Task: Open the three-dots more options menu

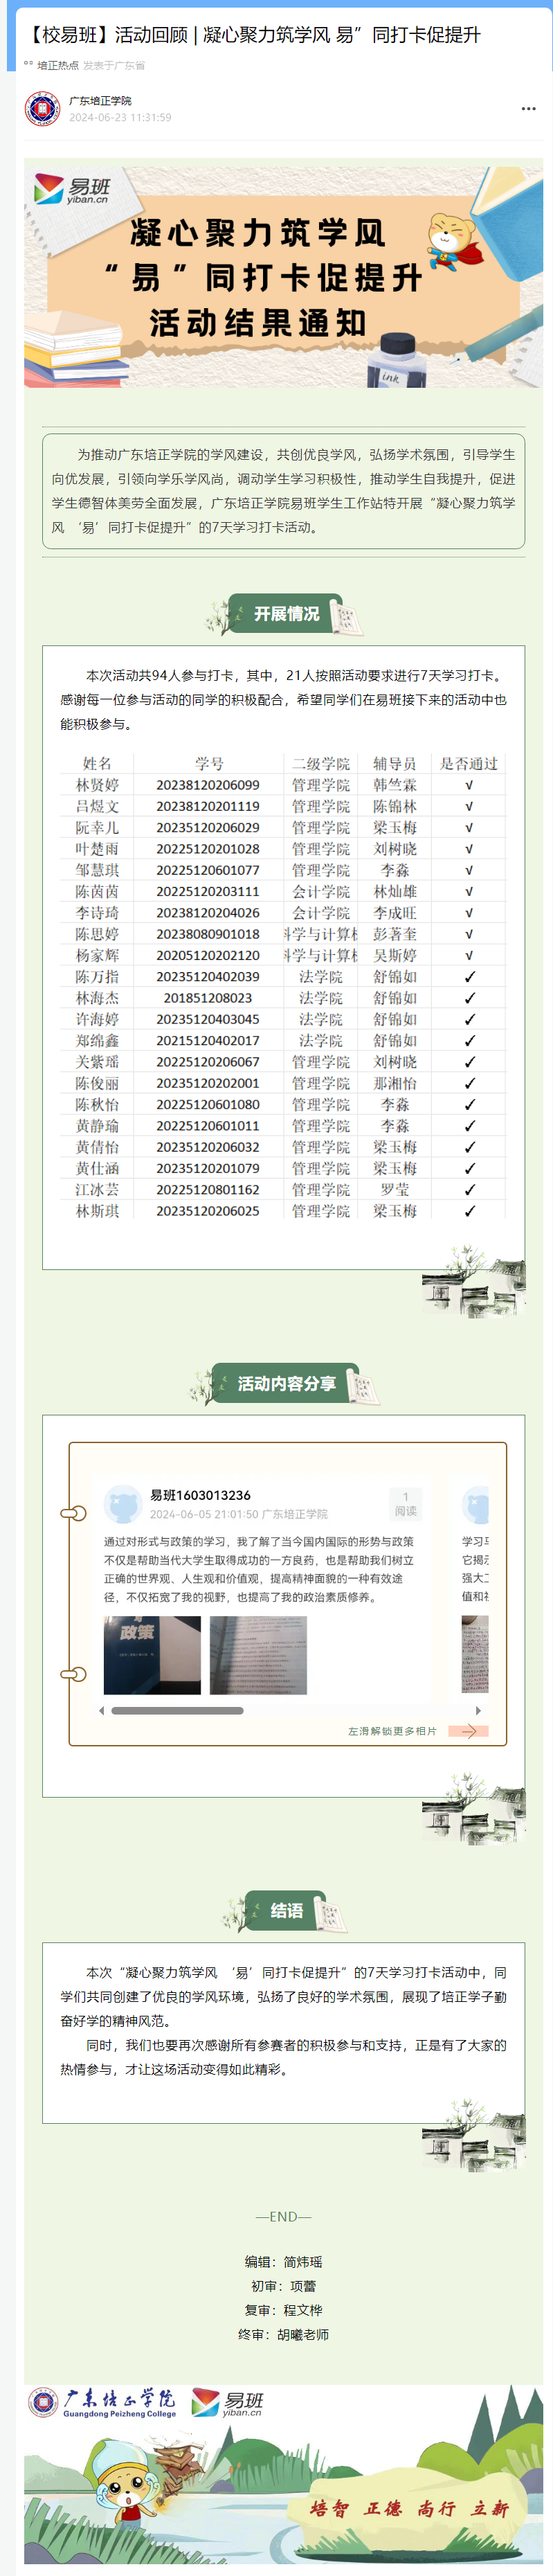Action: (528, 108)
